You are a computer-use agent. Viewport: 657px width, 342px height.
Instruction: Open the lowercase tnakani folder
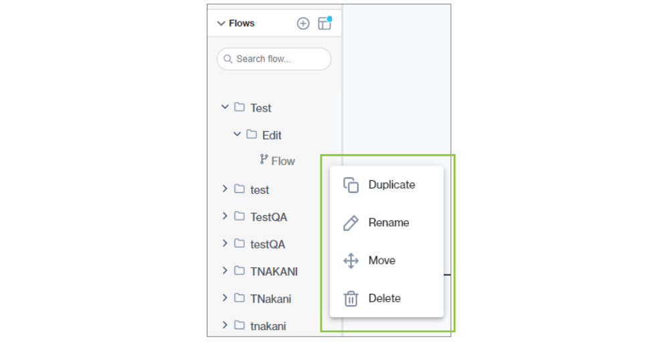coord(268,326)
